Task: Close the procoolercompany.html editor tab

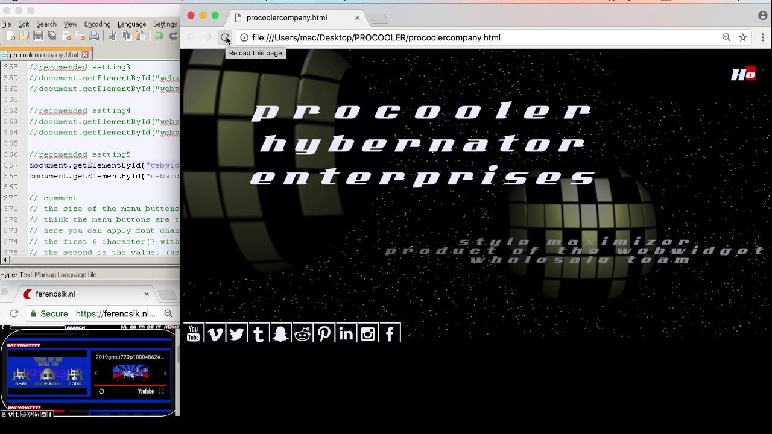Action: point(85,55)
